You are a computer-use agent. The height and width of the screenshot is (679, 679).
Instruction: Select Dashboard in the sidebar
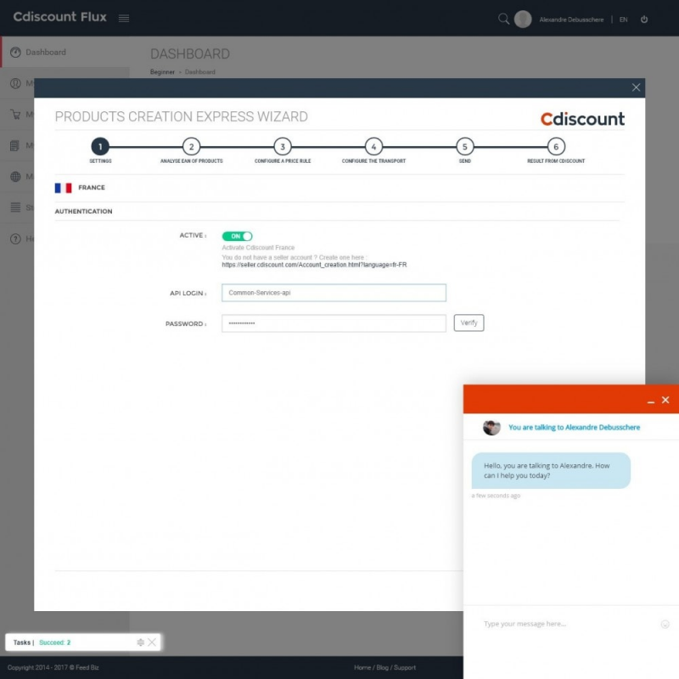click(x=65, y=52)
